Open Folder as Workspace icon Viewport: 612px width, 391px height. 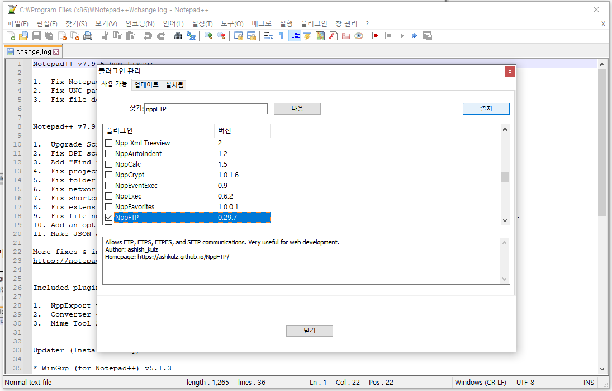click(x=346, y=36)
